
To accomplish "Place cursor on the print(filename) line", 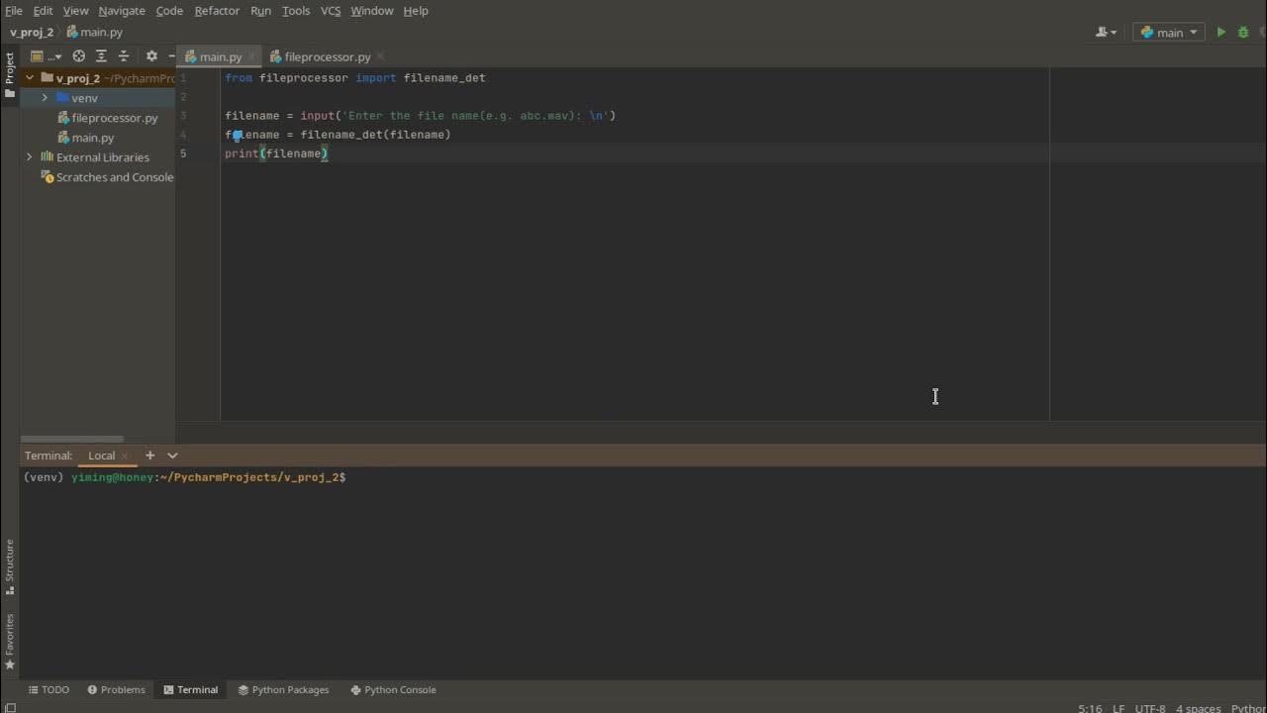I will point(276,153).
